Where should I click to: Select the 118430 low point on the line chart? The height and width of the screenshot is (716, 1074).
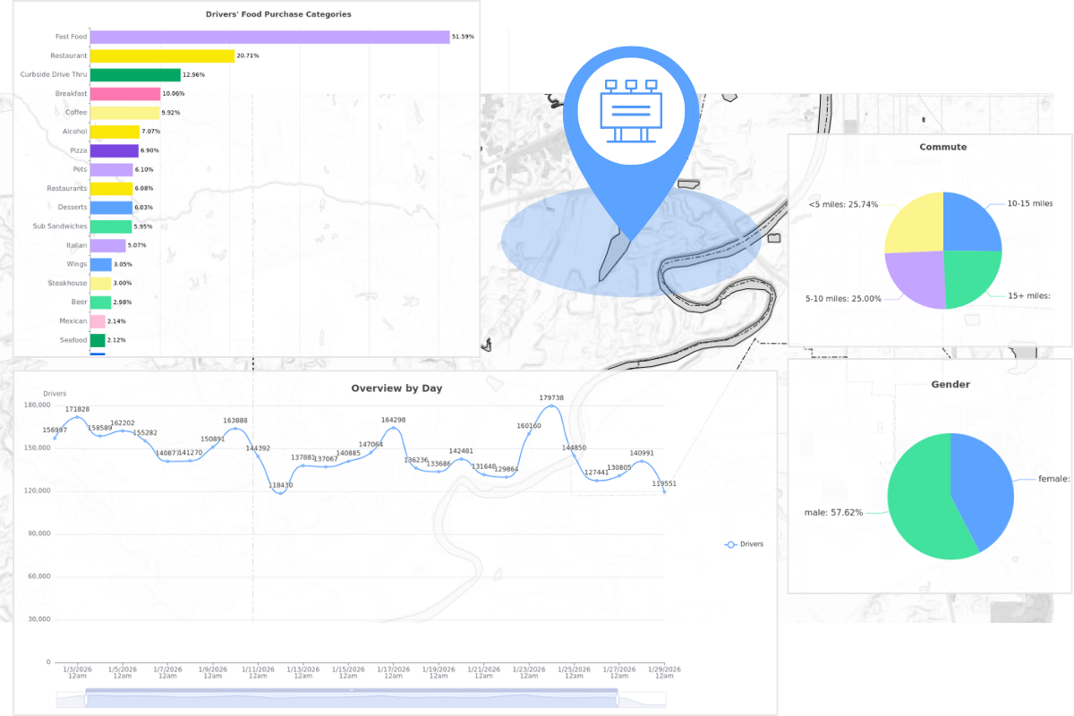[280, 493]
